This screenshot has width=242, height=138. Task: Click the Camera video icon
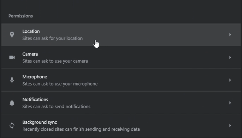coord(12,57)
